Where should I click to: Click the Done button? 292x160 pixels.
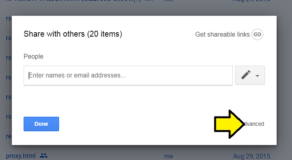click(41, 124)
